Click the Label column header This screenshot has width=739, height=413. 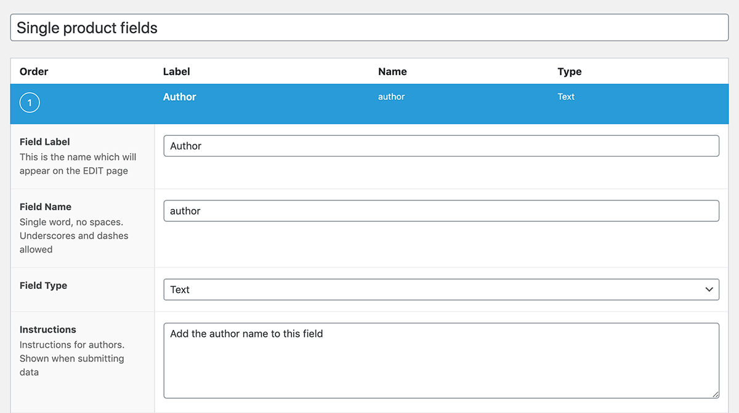[x=176, y=71]
